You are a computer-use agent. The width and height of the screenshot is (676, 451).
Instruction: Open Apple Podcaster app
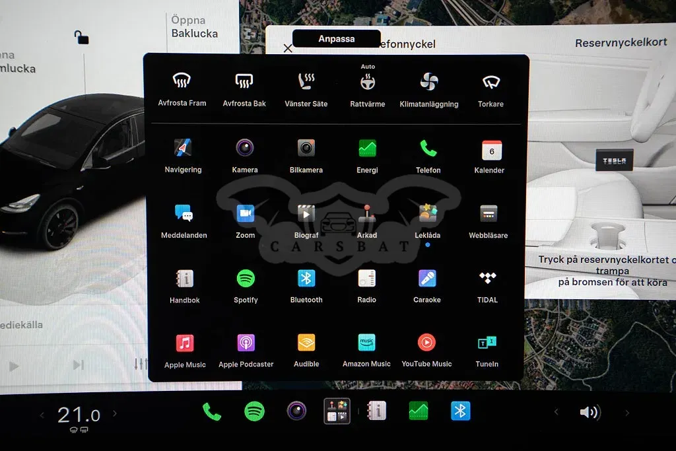coord(246,351)
